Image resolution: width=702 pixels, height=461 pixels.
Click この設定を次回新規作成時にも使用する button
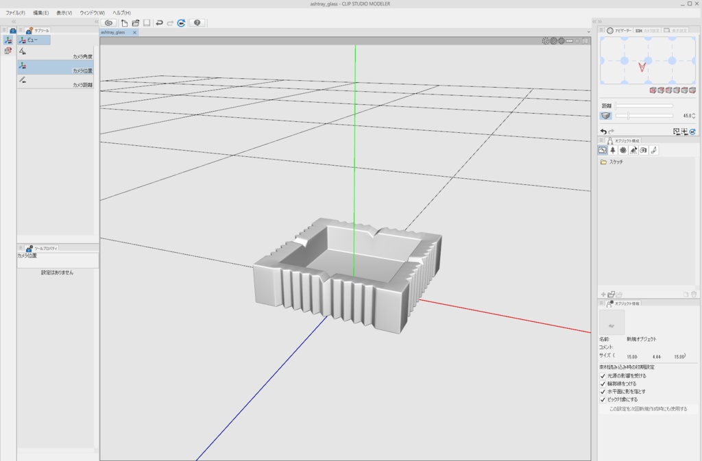pyautogui.click(x=646, y=410)
